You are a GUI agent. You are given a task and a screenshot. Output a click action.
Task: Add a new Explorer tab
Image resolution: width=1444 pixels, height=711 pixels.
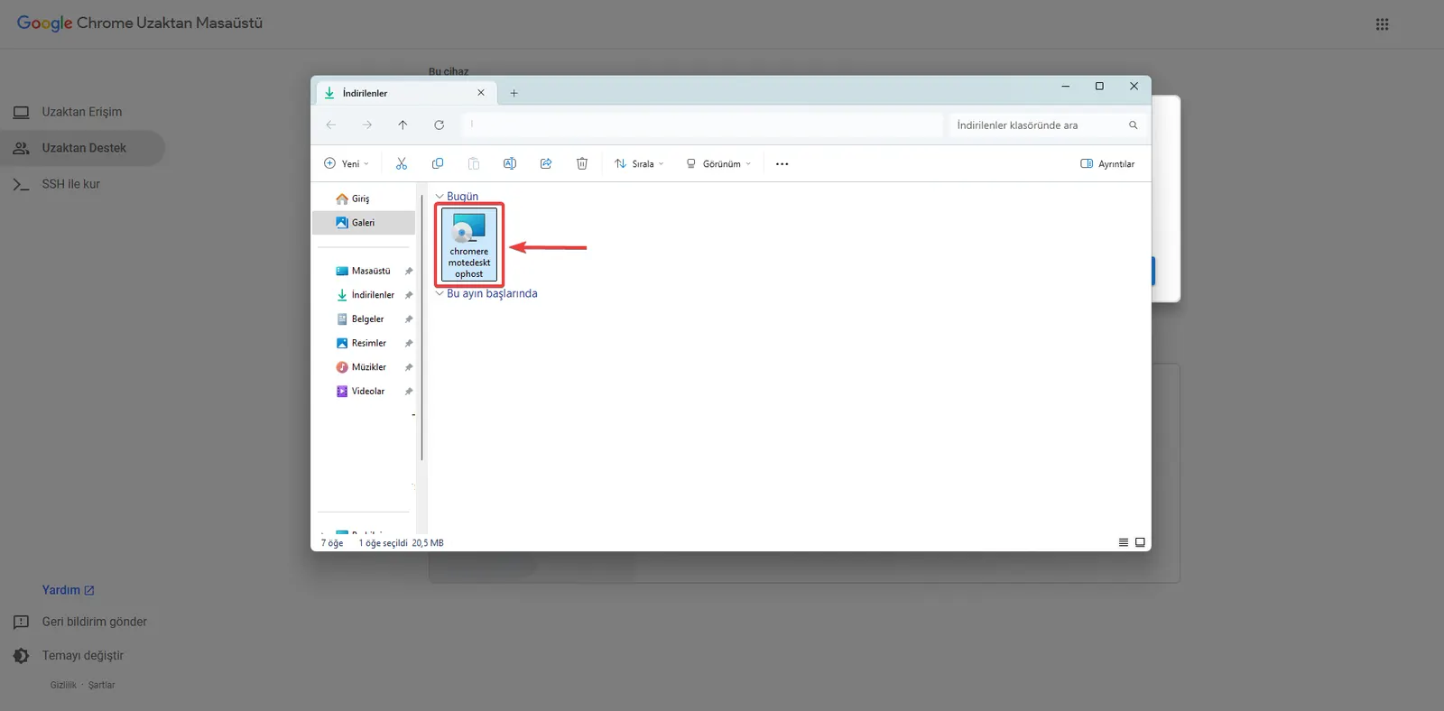[514, 93]
